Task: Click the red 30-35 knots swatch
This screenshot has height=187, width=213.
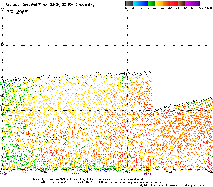Action: pos(174,3)
